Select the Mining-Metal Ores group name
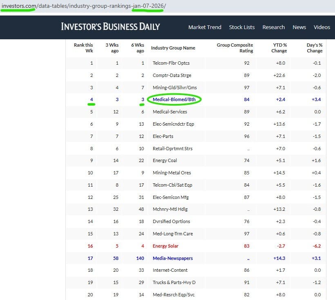This screenshot has width=335, height=300. coord(172,173)
